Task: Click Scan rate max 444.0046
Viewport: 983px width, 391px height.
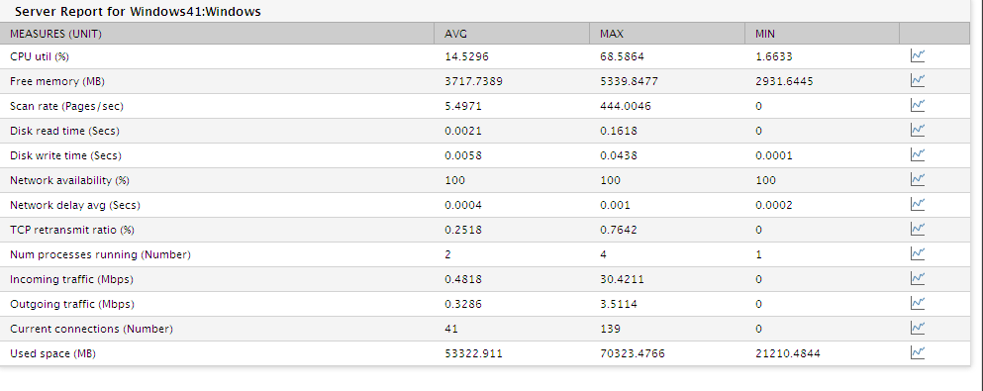Action: coord(626,106)
